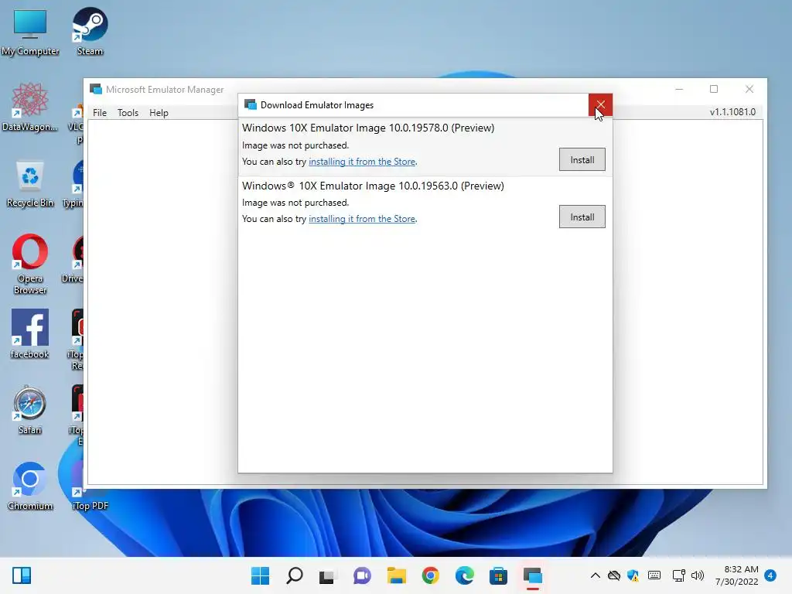Open the Tools menu

128,113
